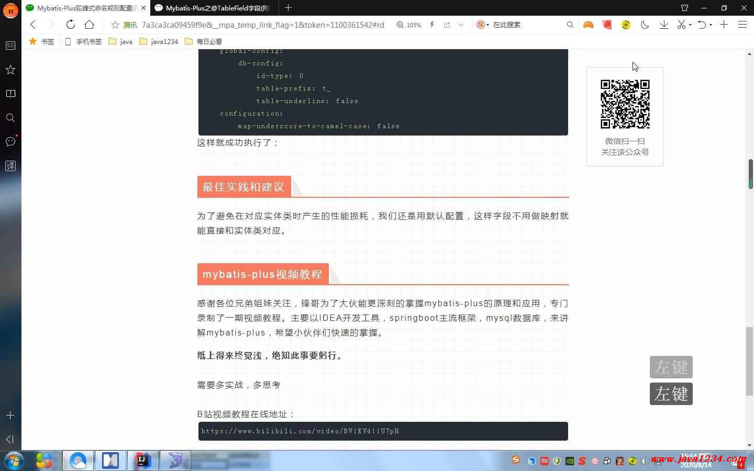This screenshot has width=754, height=471.
Task: Click the scroll-up arrow on the scrollbar
Action: [x=750, y=53]
